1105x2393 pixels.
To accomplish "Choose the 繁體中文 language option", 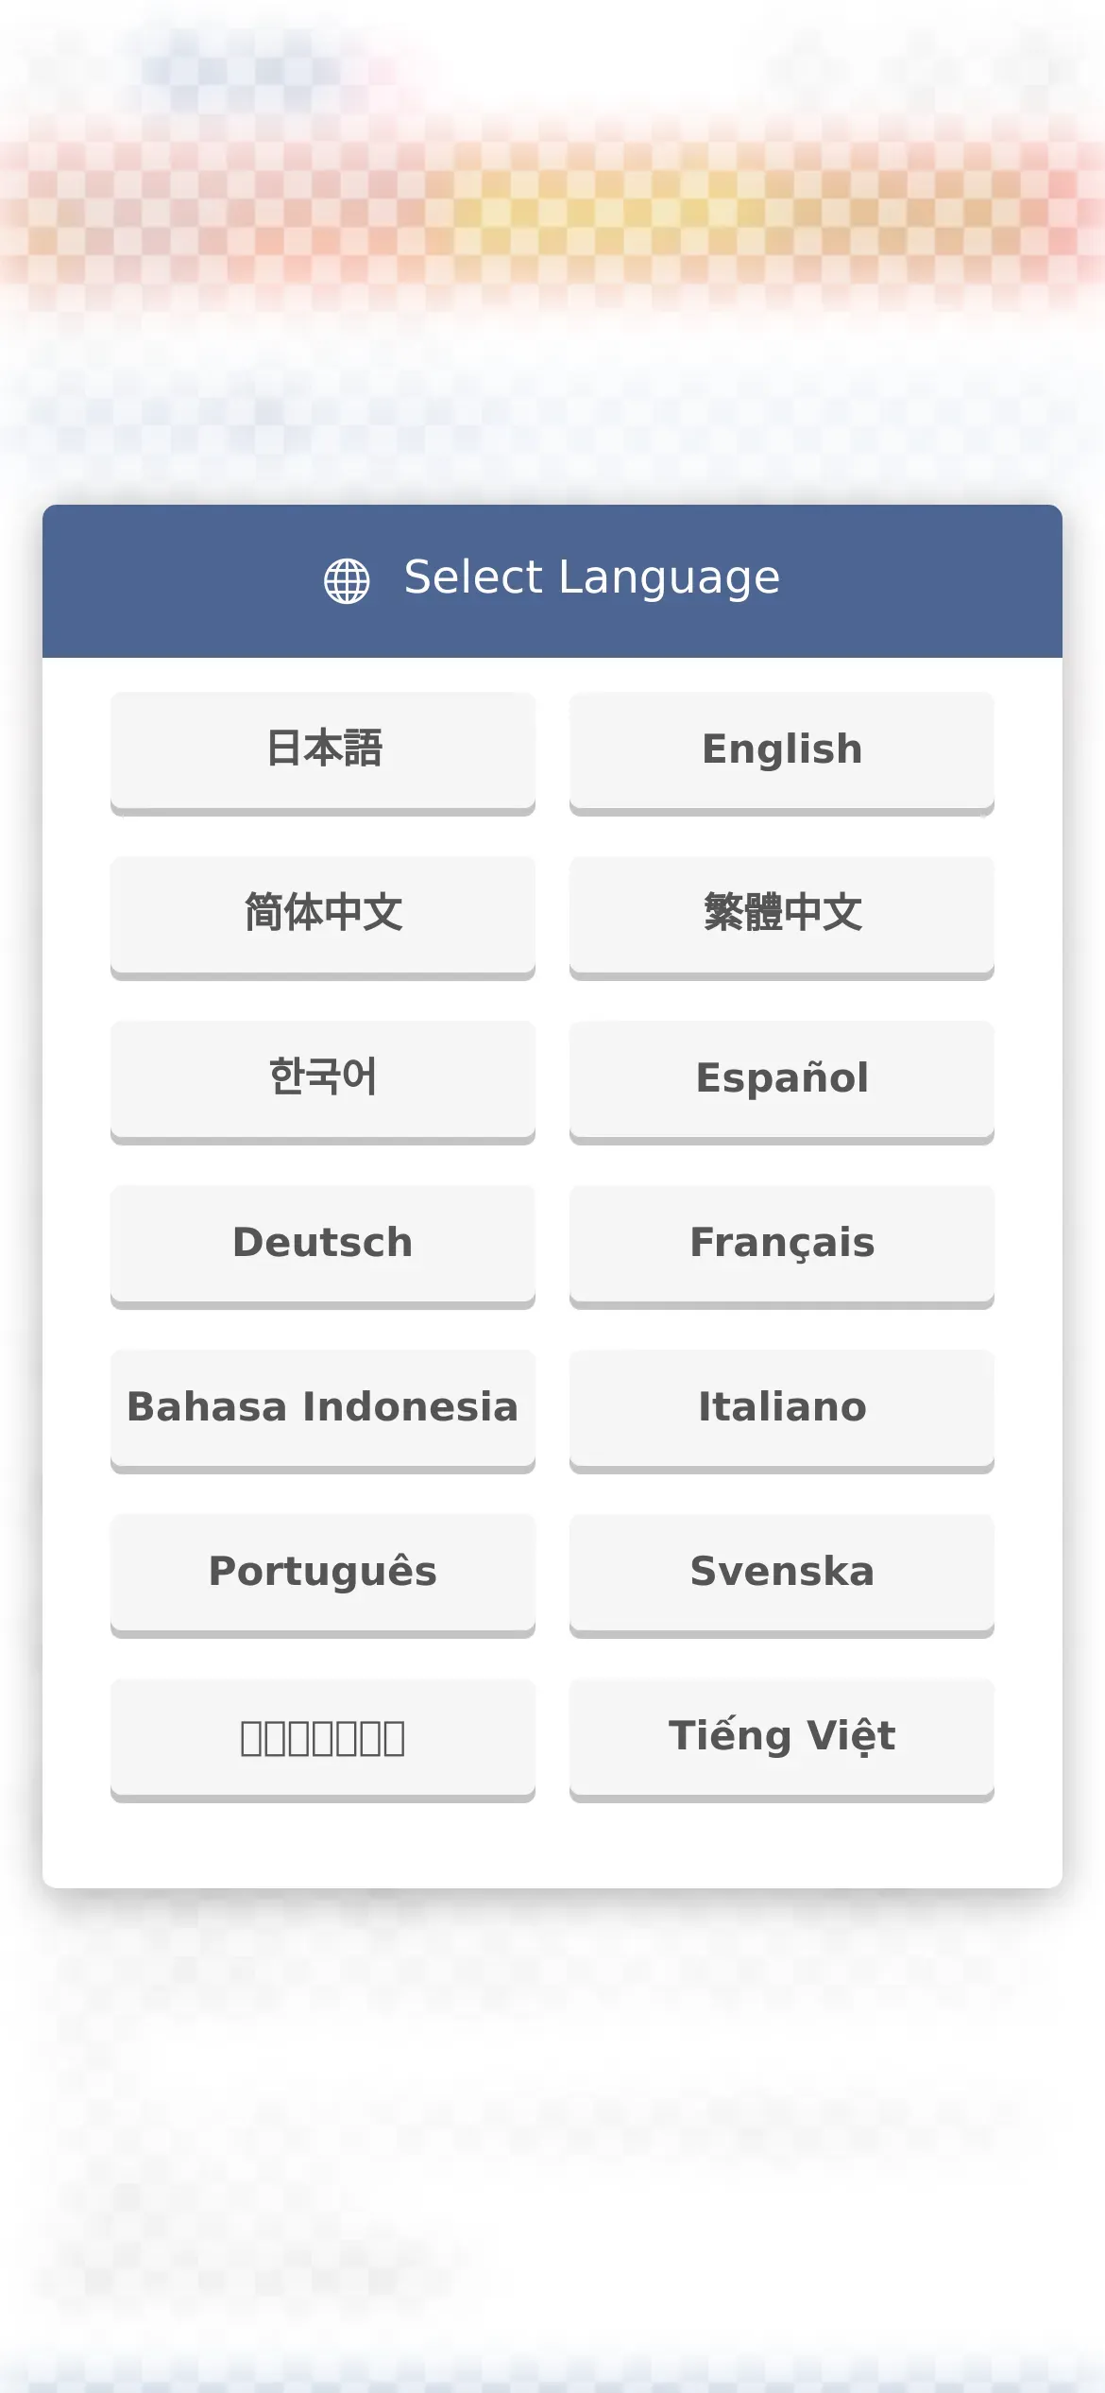I will 782,918.
